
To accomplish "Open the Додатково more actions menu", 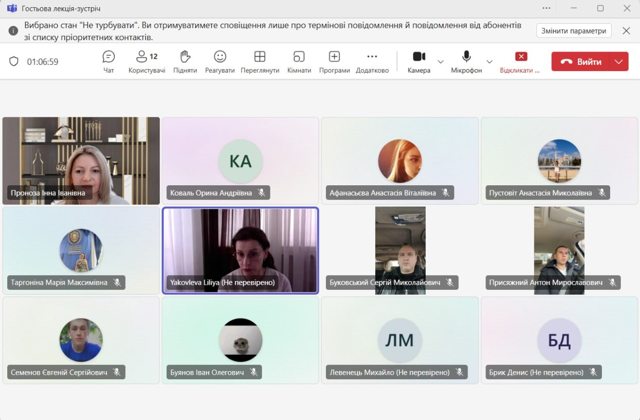I will [x=372, y=61].
